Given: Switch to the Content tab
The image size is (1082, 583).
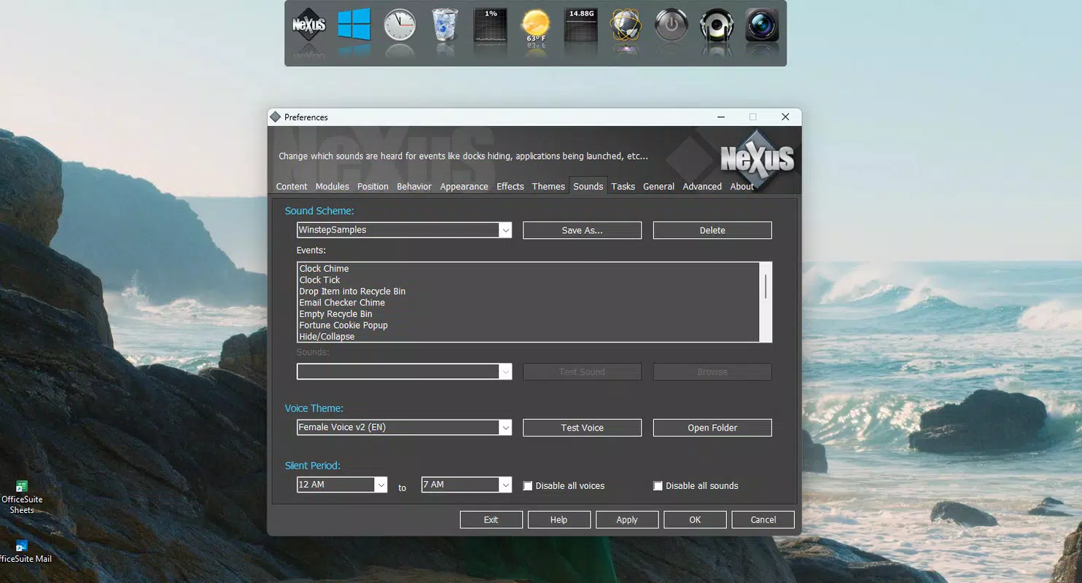Looking at the screenshot, I should tap(292, 187).
